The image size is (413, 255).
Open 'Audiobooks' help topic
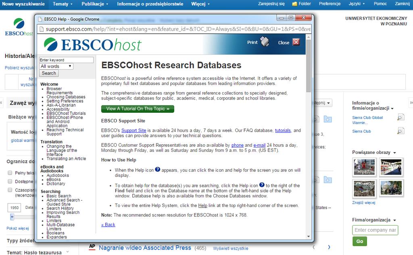pos(58,175)
